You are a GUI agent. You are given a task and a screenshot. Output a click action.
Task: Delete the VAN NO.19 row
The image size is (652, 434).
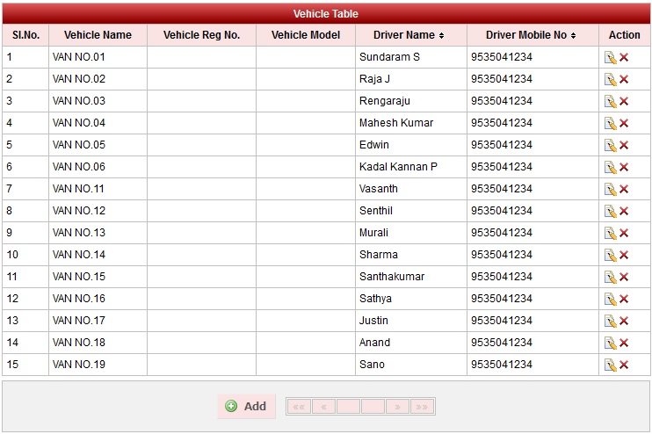(624, 365)
